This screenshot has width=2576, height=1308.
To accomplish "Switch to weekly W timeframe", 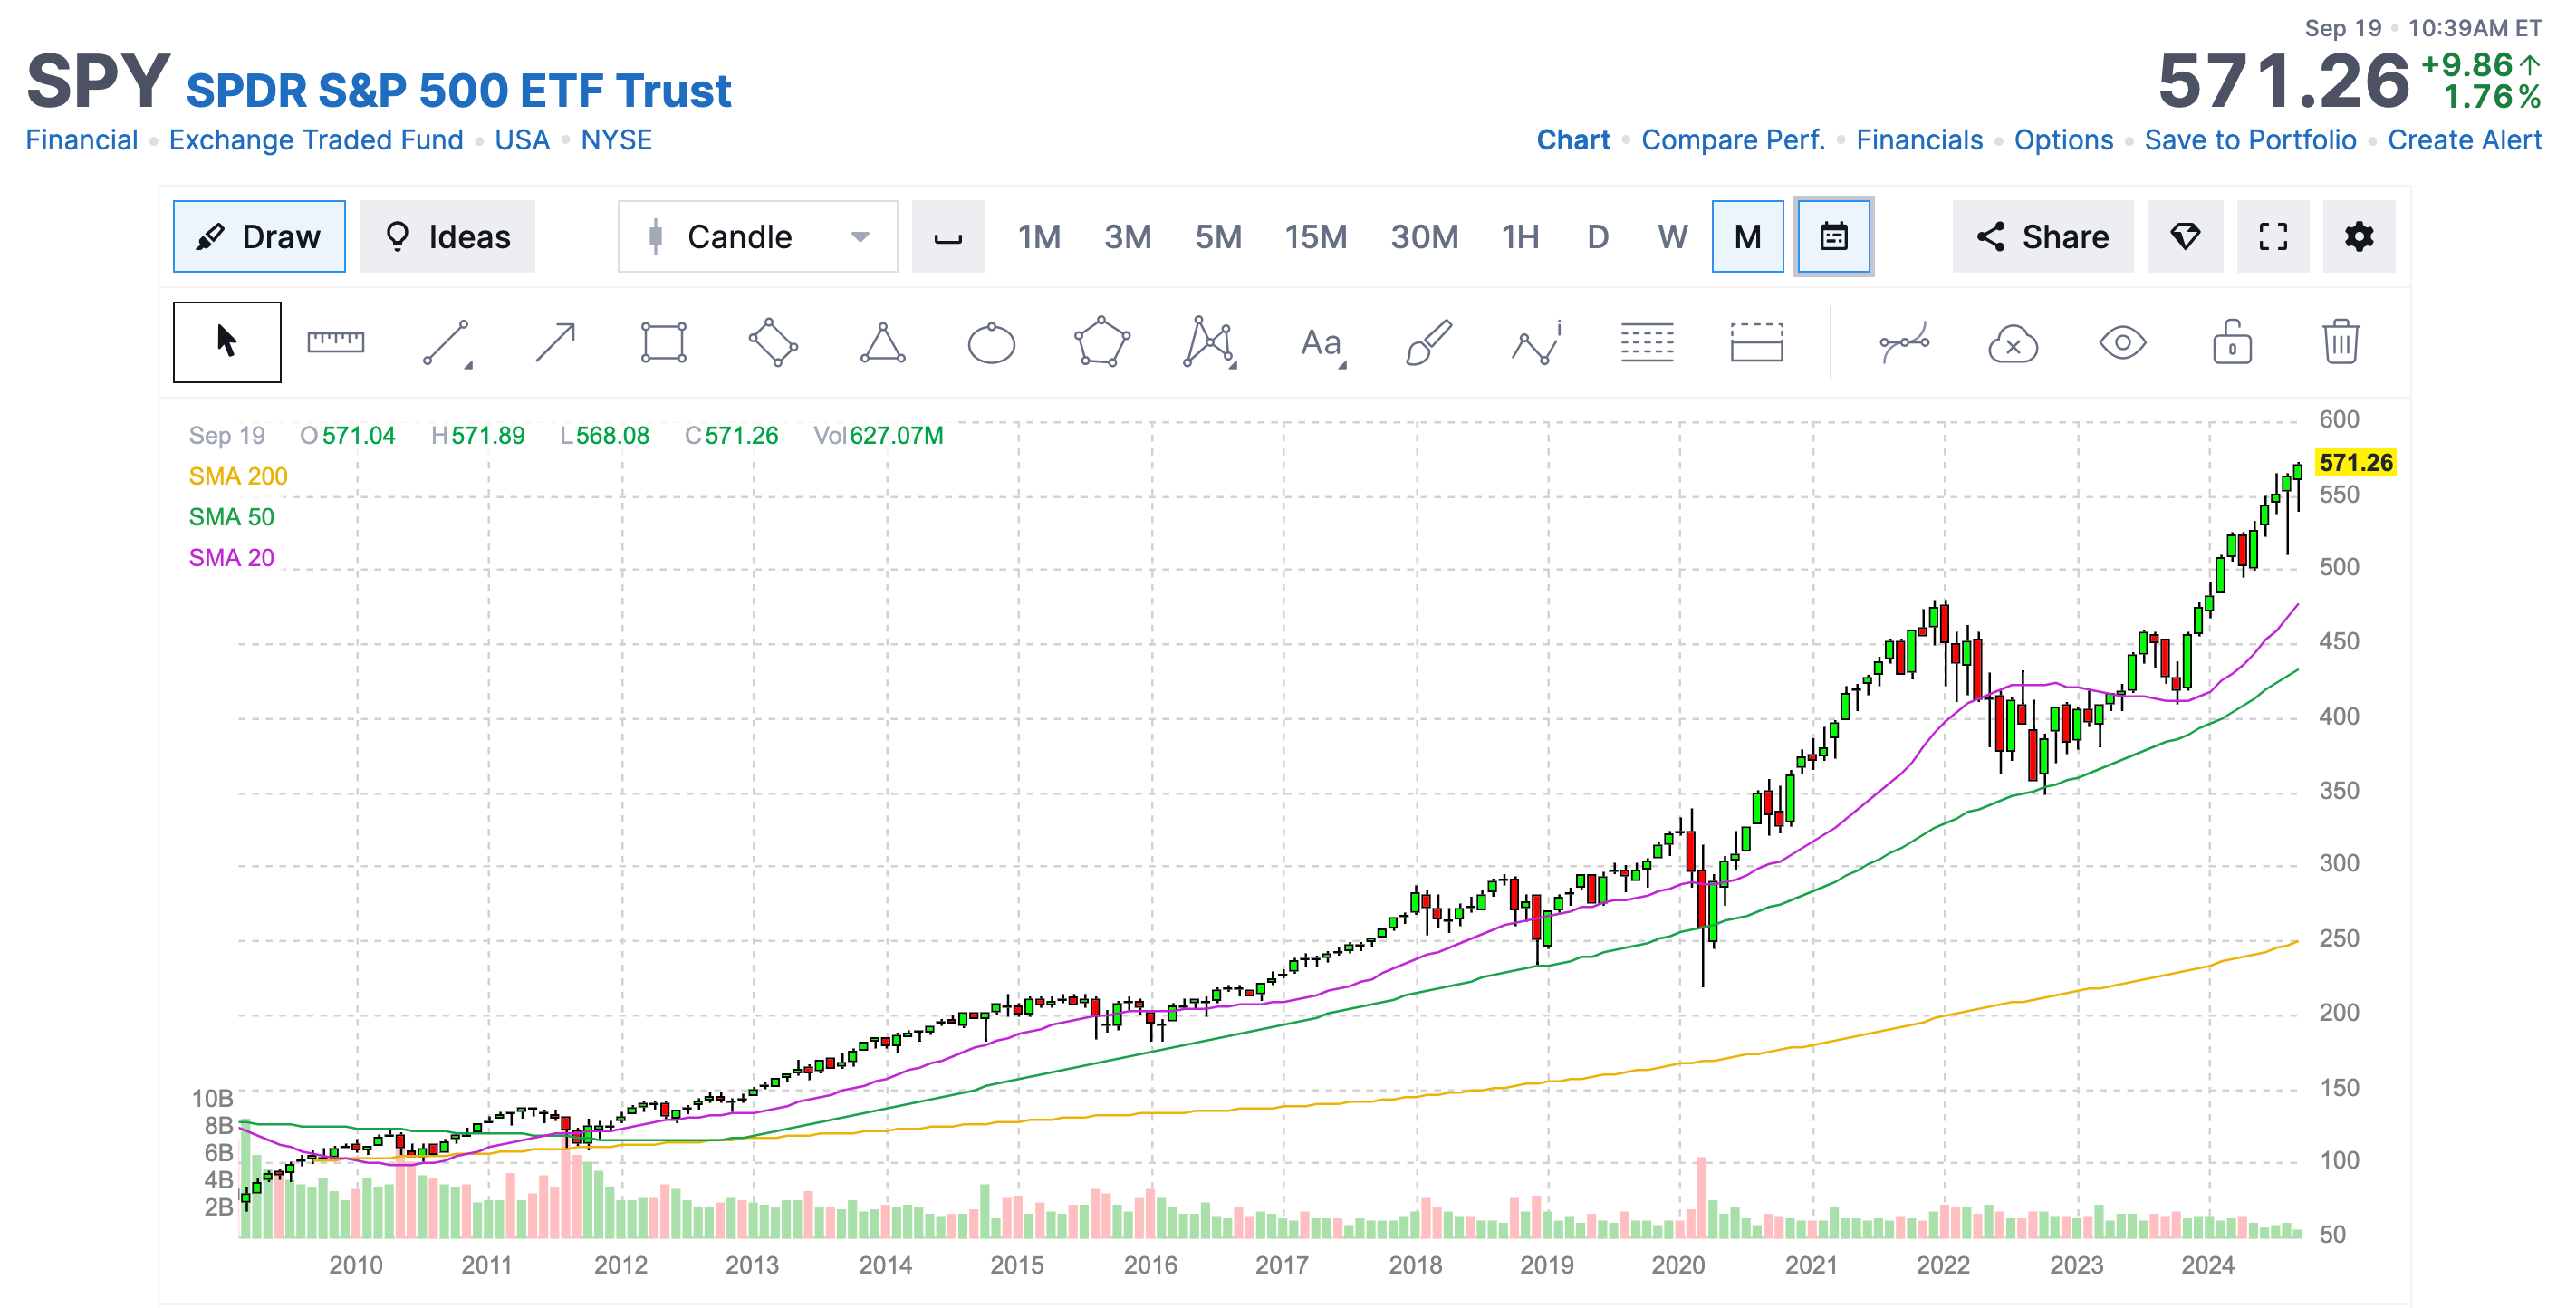I will coord(1672,237).
